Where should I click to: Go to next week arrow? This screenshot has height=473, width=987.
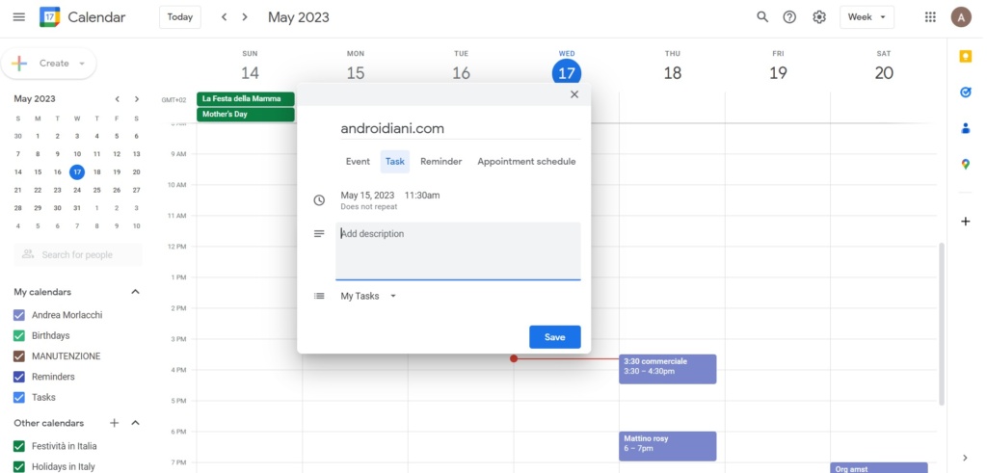click(245, 17)
